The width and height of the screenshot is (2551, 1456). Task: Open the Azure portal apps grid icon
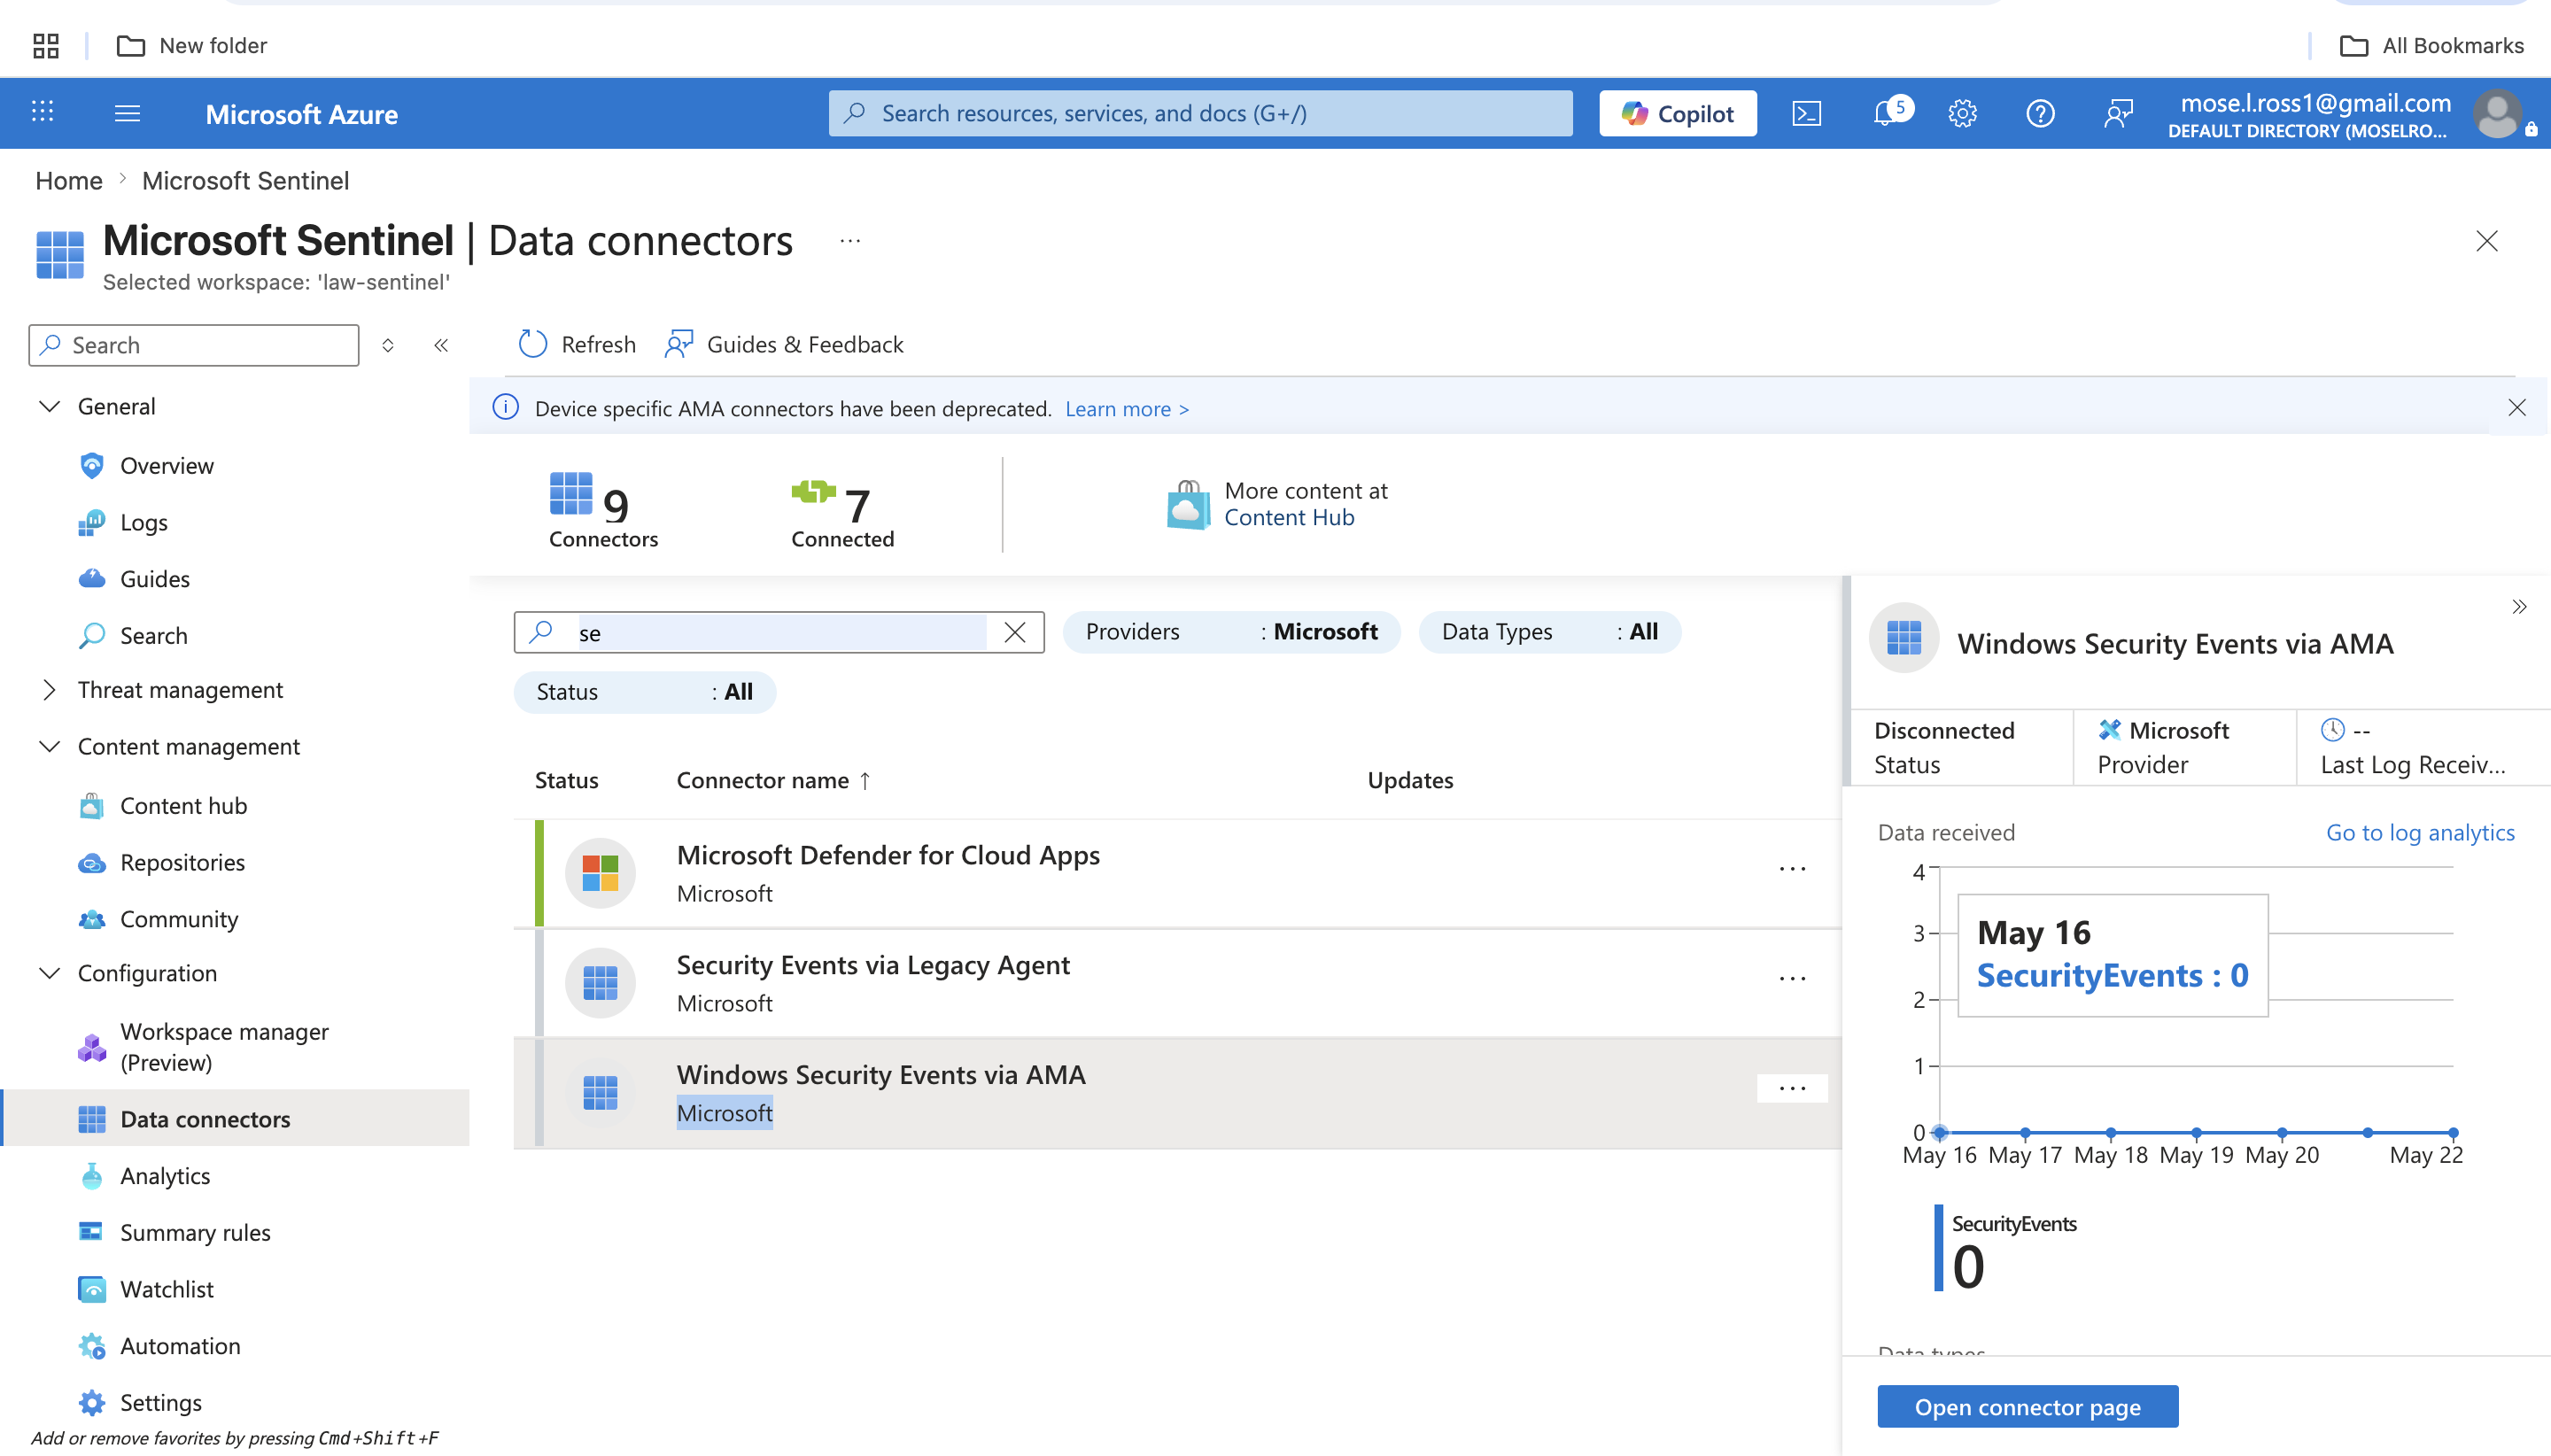[42, 112]
